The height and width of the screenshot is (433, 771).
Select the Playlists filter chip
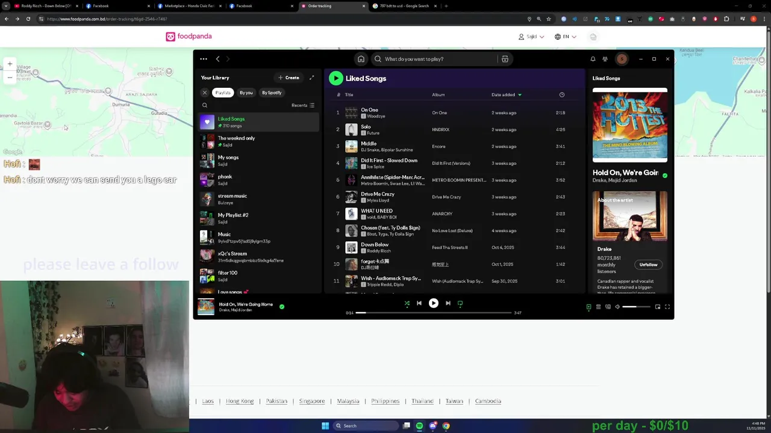click(x=223, y=93)
